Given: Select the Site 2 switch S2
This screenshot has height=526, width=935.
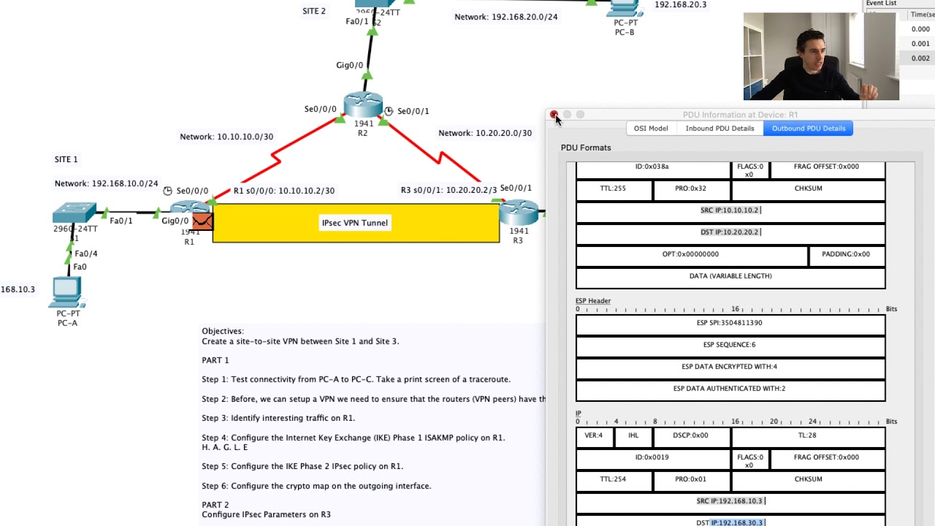Looking at the screenshot, I should pyautogui.click(x=375, y=4).
